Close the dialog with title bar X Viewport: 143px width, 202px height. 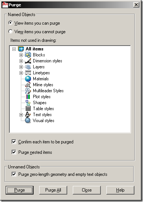pos(136,5)
